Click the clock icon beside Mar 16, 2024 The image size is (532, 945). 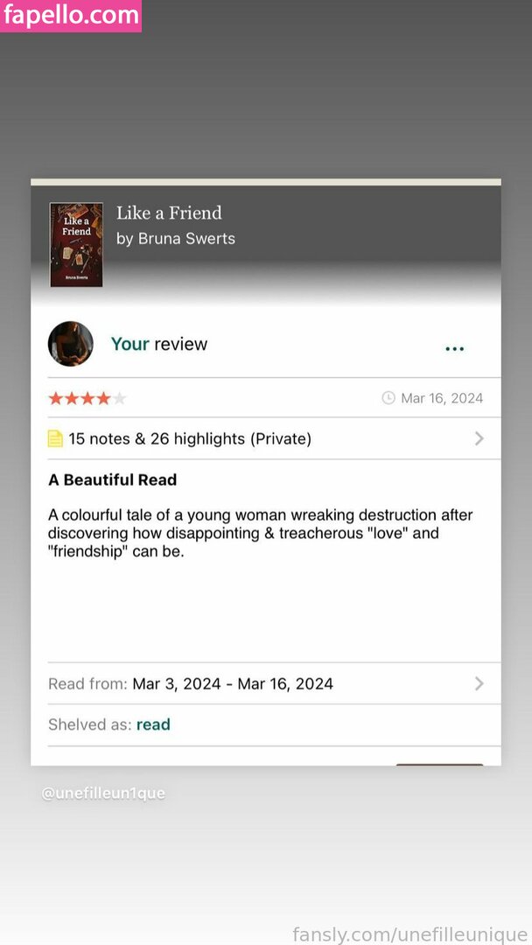click(x=388, y=398)
